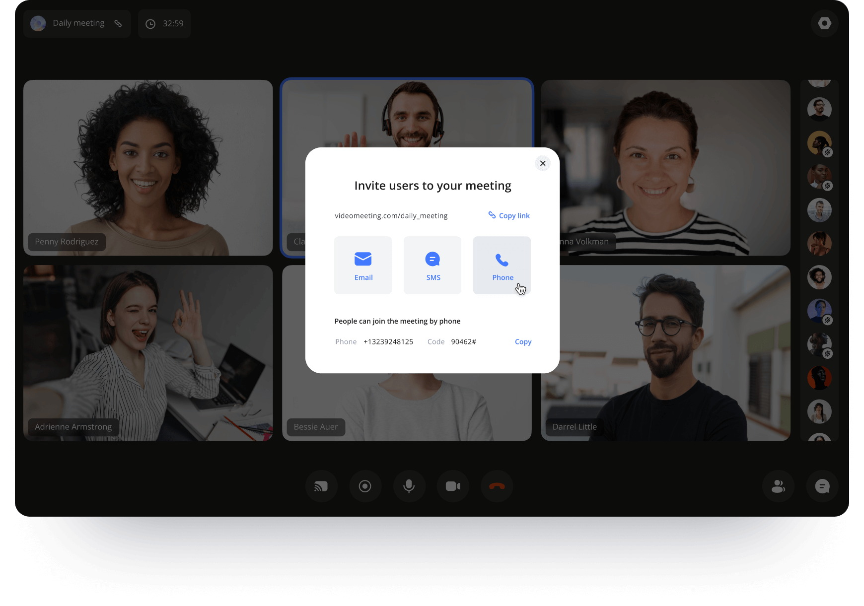Viewport: 864px width, 606px height.
Task: Select the sidebar avatar of woman in beige cardigan
Action: [819, 412]
